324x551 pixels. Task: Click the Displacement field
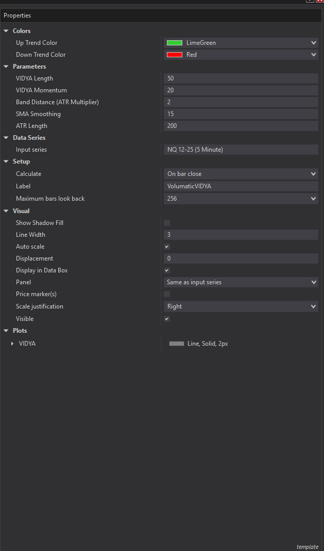(241, 258)
